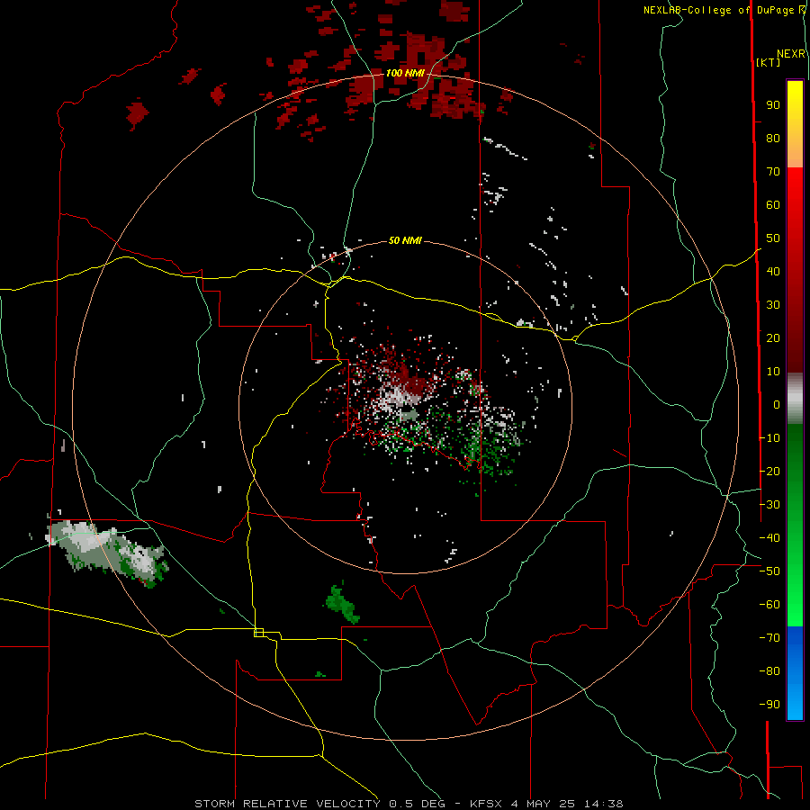The width and height of the screenshot is (810, 810).
Task: Click the -60 value on velocity scale
Action: coord(769,605)
